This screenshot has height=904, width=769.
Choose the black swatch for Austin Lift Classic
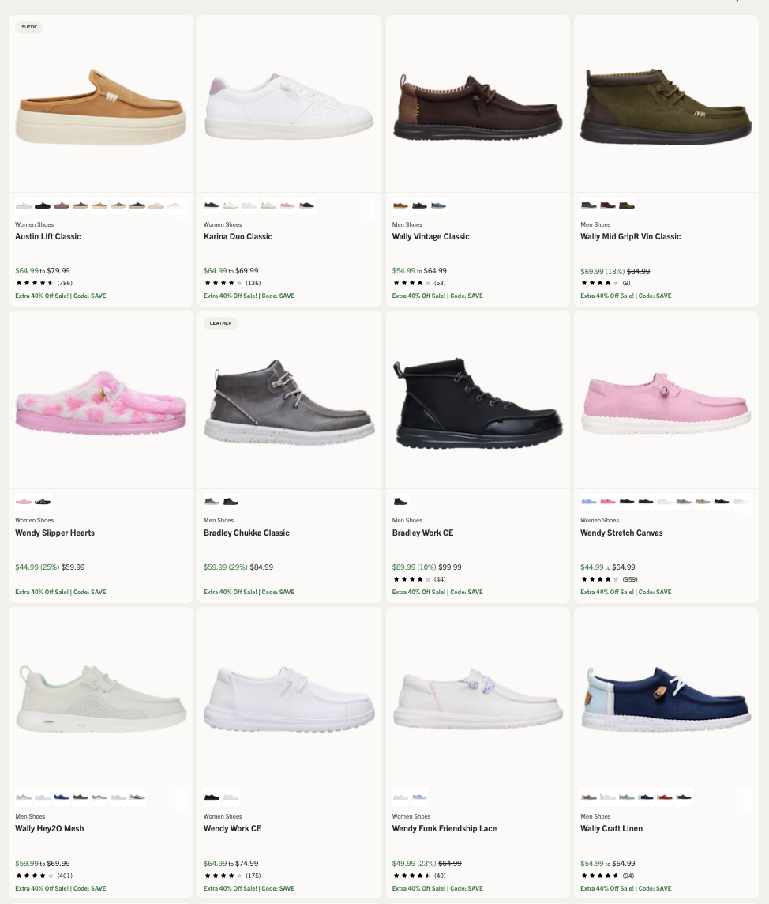[x=43, y=205]
